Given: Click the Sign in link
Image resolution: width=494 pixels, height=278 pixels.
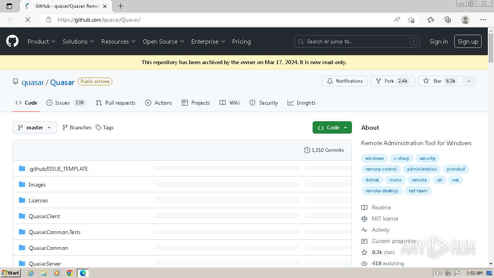Looking at the screenshot, I should 438,41.
